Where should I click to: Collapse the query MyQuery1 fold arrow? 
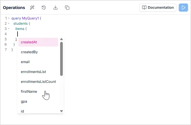click(9, 18)
